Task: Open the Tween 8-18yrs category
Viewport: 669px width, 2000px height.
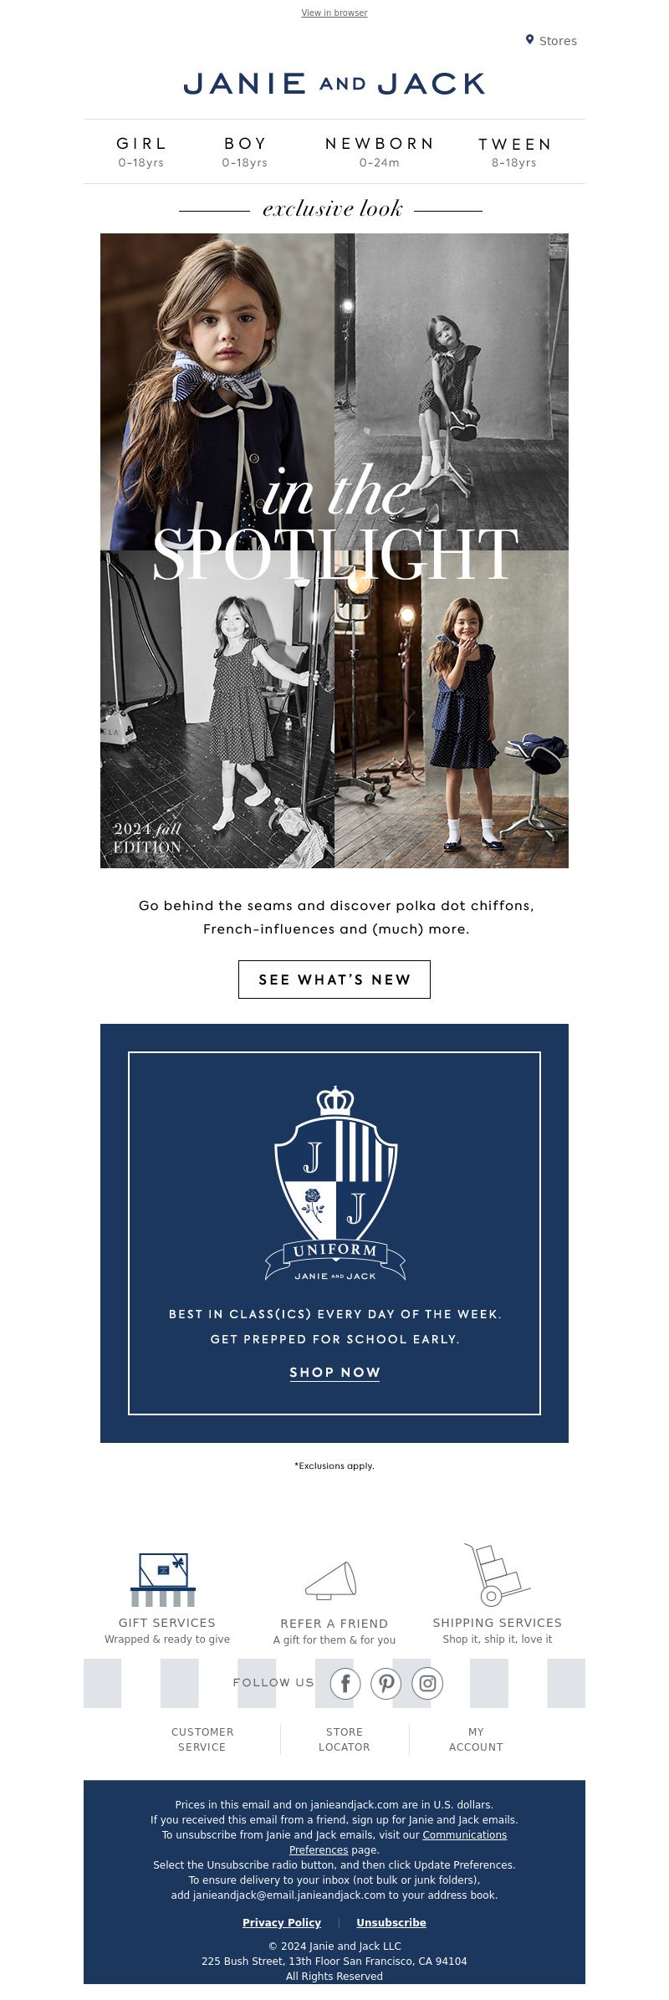Action: (x=514, y=152)
